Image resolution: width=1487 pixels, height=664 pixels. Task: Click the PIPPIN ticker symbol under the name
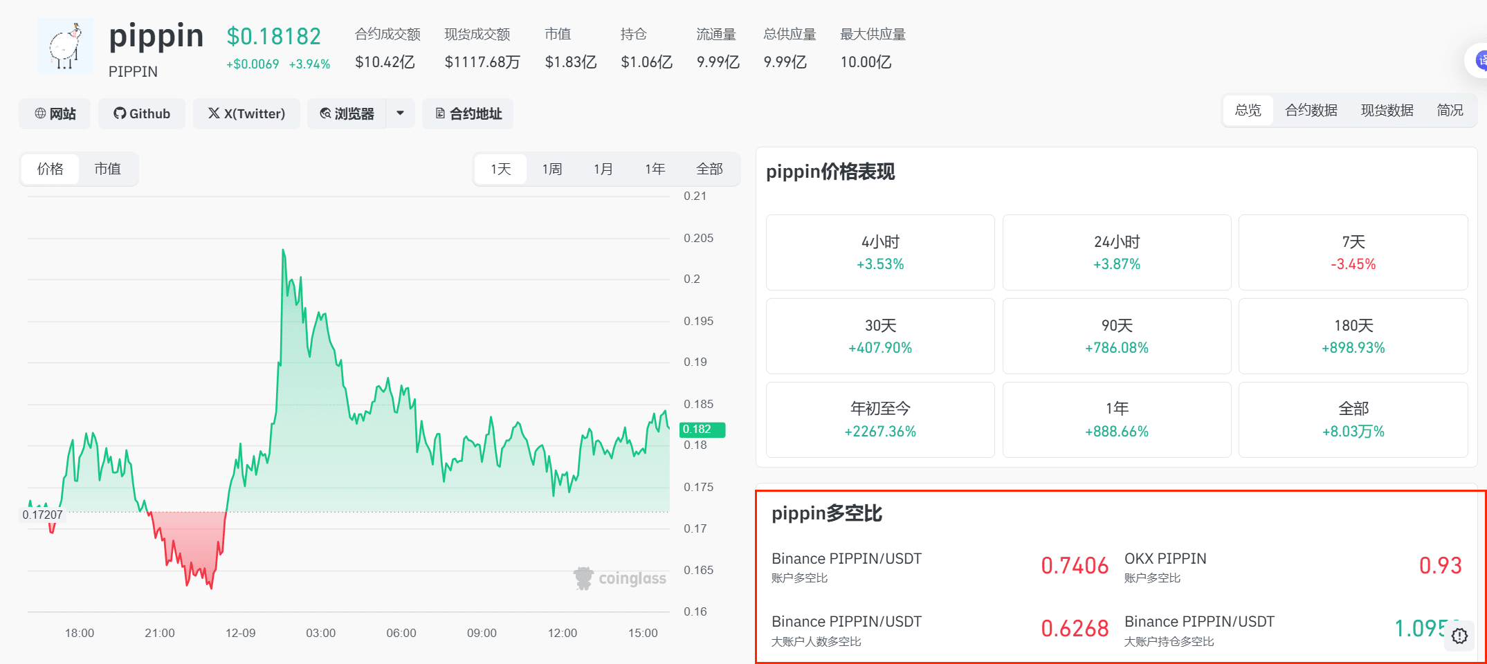[133, 72]
